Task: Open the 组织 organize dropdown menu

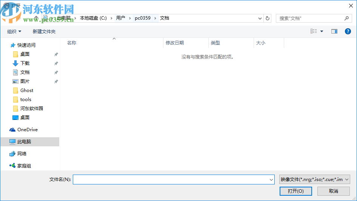Action: click(14, 31)
